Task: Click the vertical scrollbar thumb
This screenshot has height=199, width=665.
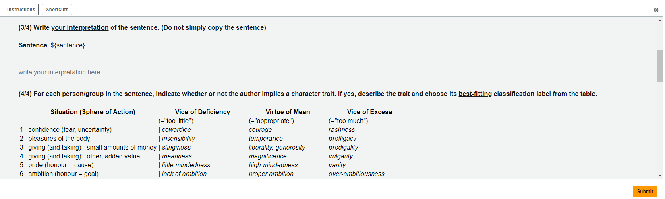Action: point(660,66)
